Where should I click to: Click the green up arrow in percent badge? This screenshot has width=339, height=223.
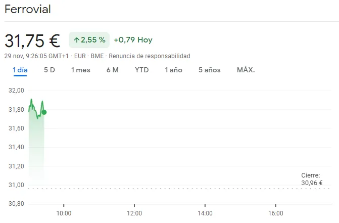coord(77,40)
